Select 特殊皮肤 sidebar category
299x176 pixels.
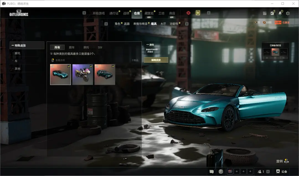pyautogui.click(x=27, y=45)
